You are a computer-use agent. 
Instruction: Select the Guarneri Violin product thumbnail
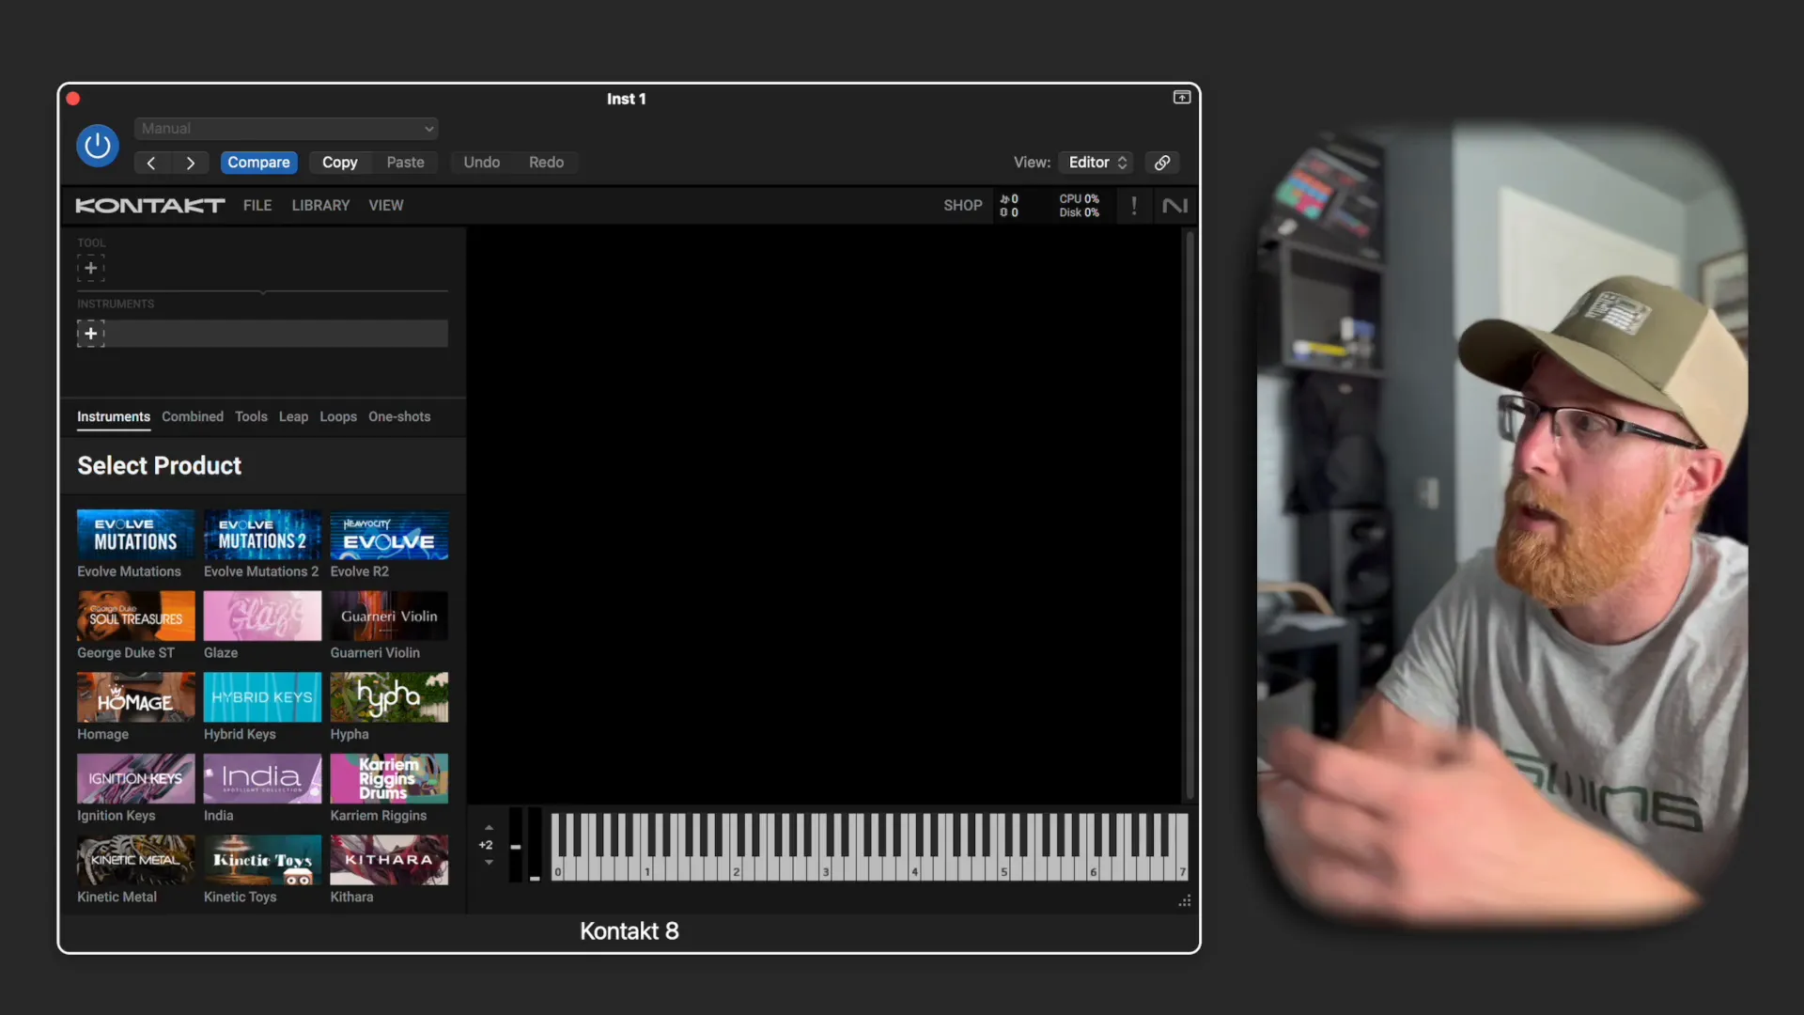pyautogui.click(x=389, y=617)
